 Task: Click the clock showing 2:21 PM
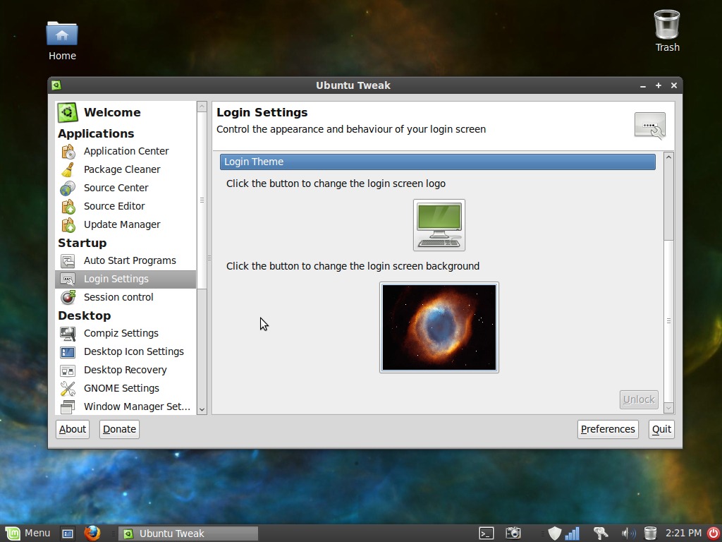point(683,534)
